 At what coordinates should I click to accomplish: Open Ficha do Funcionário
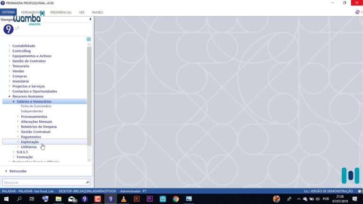[x=36, y=106]
